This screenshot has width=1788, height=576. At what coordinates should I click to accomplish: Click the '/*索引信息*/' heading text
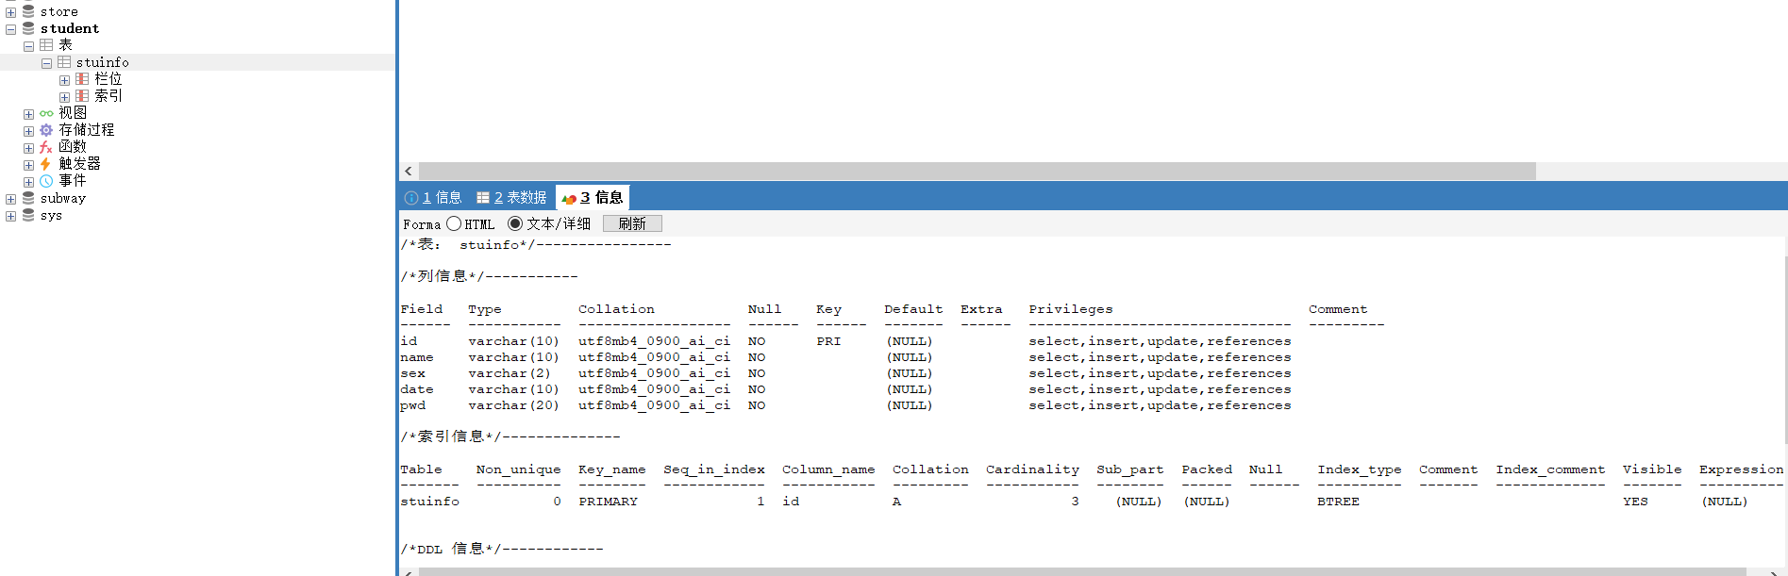[451, 436]
